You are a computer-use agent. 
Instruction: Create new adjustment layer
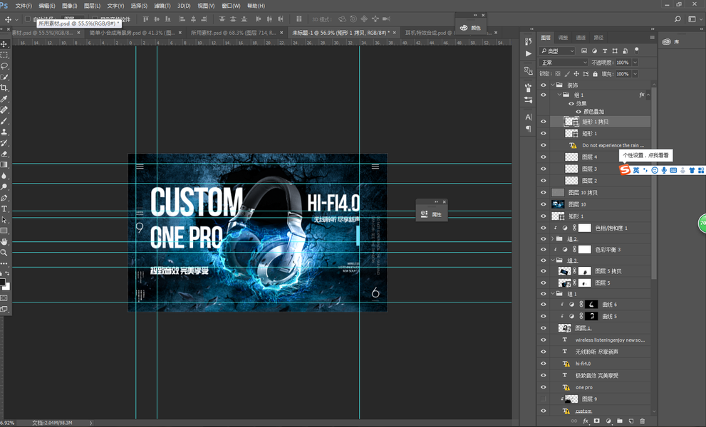point(608,421)
